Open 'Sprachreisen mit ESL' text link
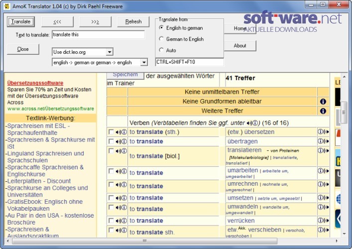This screenshot has width=352, height=249. pos(38,129)
